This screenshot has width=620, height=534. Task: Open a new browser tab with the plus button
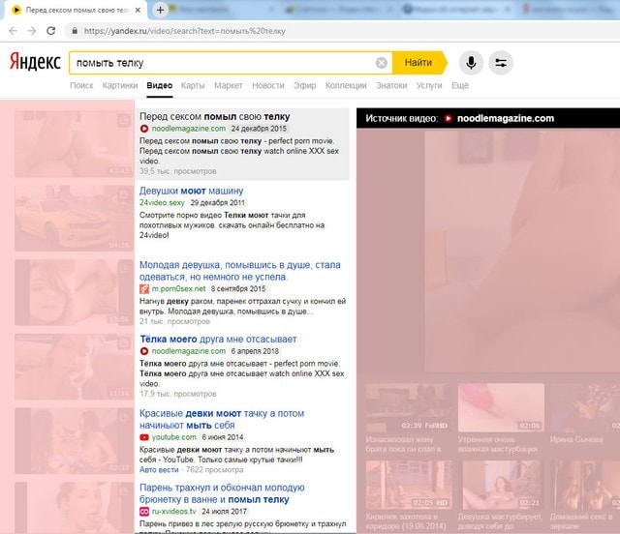tap(160, 11)
